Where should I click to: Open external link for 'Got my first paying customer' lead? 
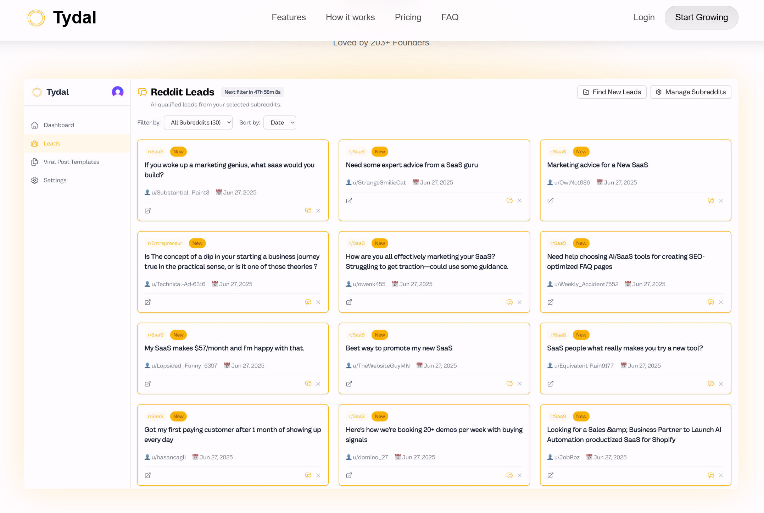tap(148, 475)
